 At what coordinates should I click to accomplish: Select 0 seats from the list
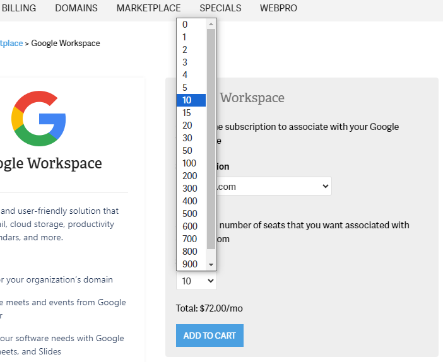pos(191,25)
